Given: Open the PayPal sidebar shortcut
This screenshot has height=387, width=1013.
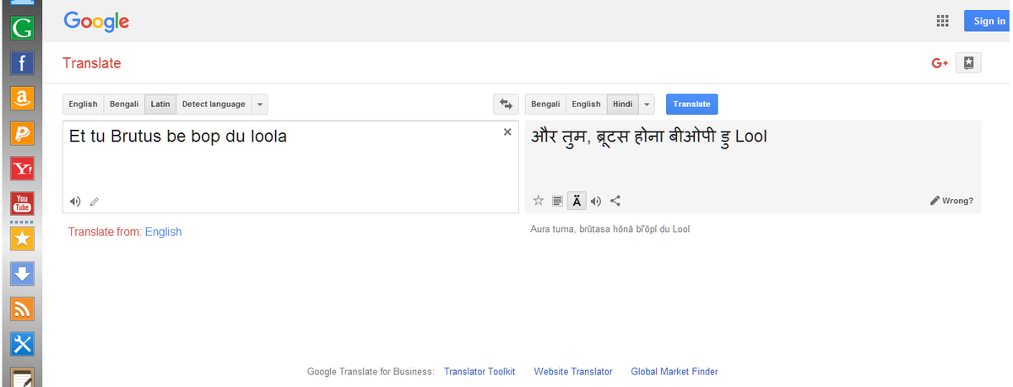Looking at the screenshot, I should 23,133.
